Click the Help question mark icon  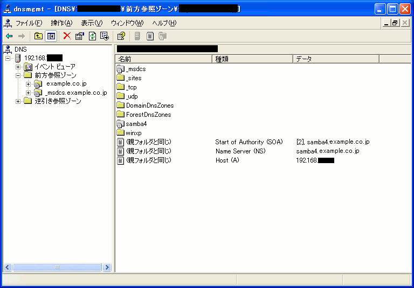pyautogui.click(x=121, y=36)
